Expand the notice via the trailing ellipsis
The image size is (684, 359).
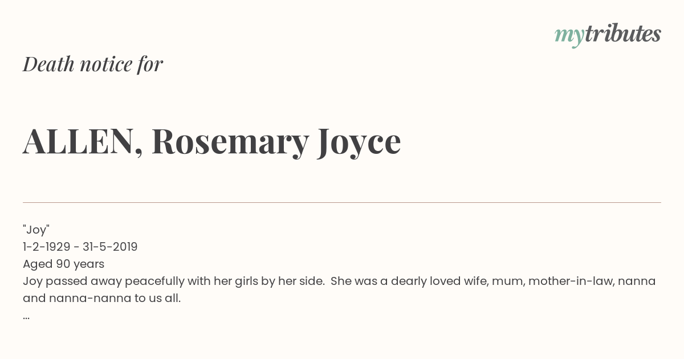click(x=26, y=316)
